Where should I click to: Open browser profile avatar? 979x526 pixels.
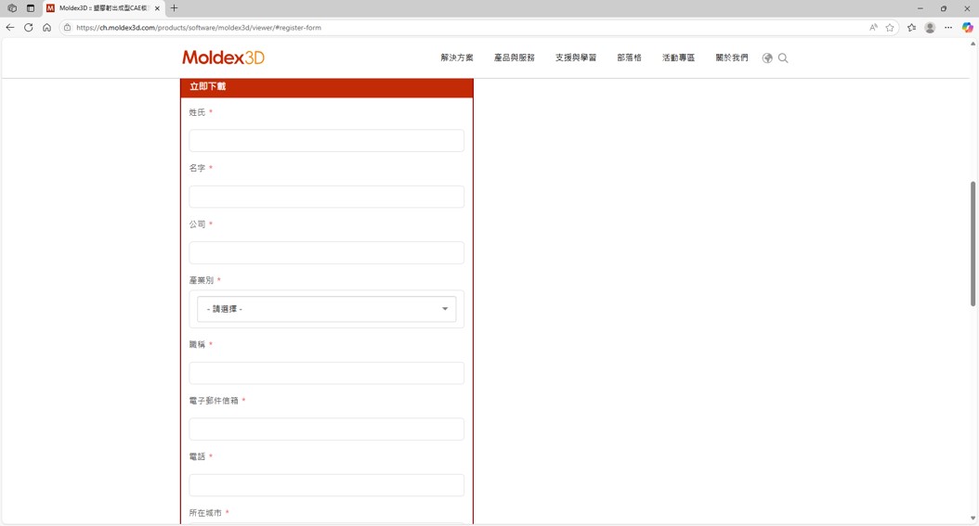(x=930, y=28)
